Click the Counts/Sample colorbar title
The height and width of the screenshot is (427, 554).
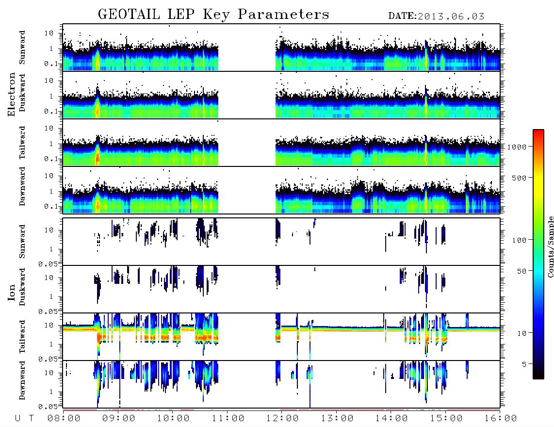pyautogui.click(x=550, y=246)
